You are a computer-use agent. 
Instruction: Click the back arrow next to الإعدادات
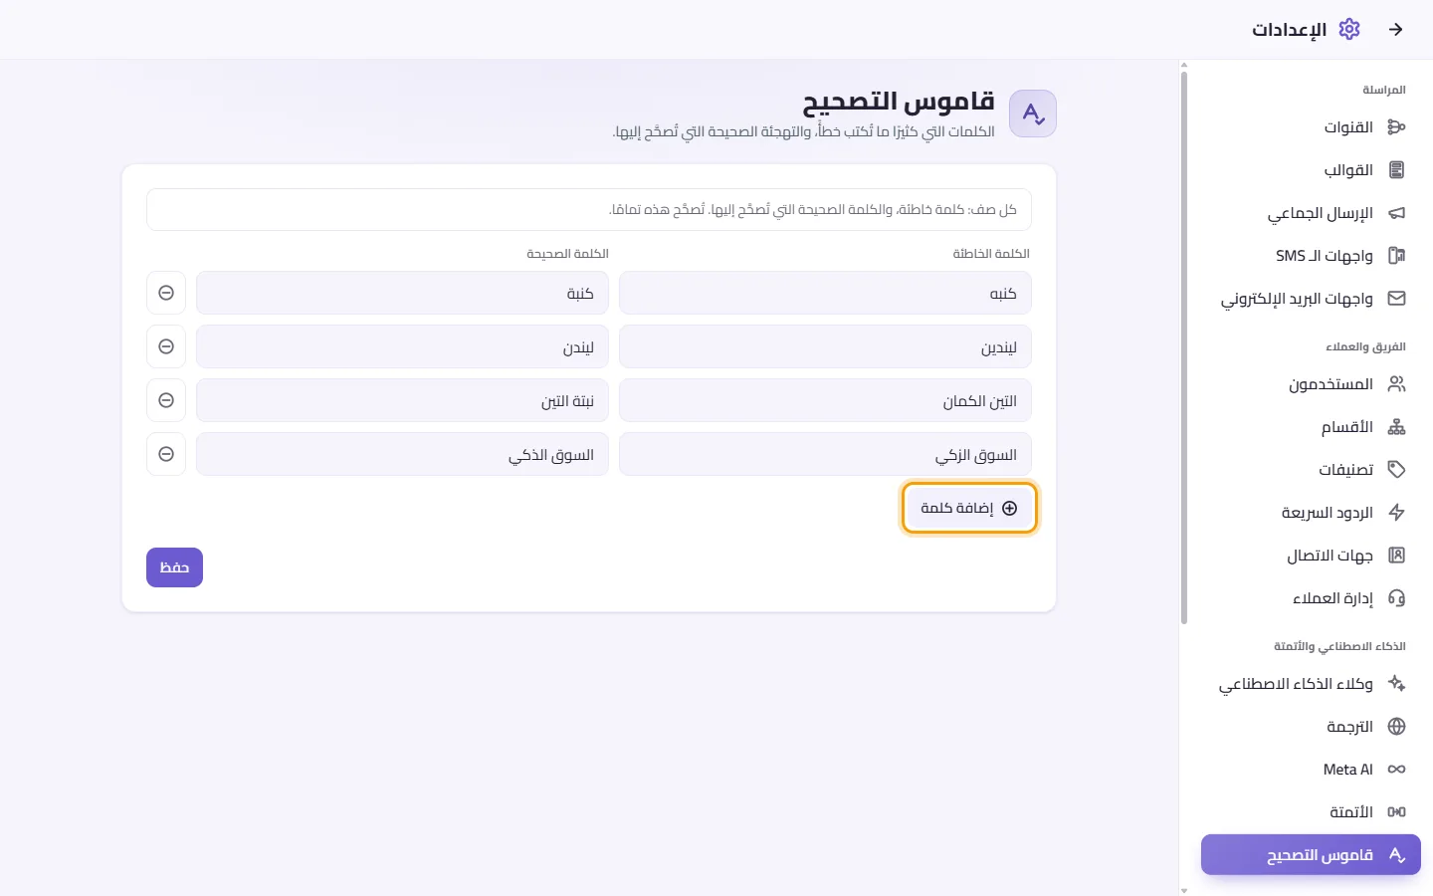[x=1396, y=29]
